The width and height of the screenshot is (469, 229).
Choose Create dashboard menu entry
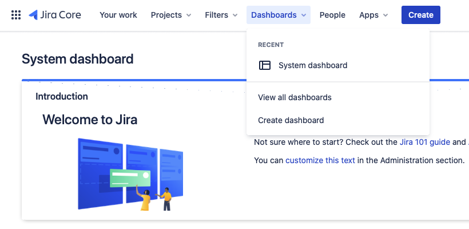click(338, 120)
